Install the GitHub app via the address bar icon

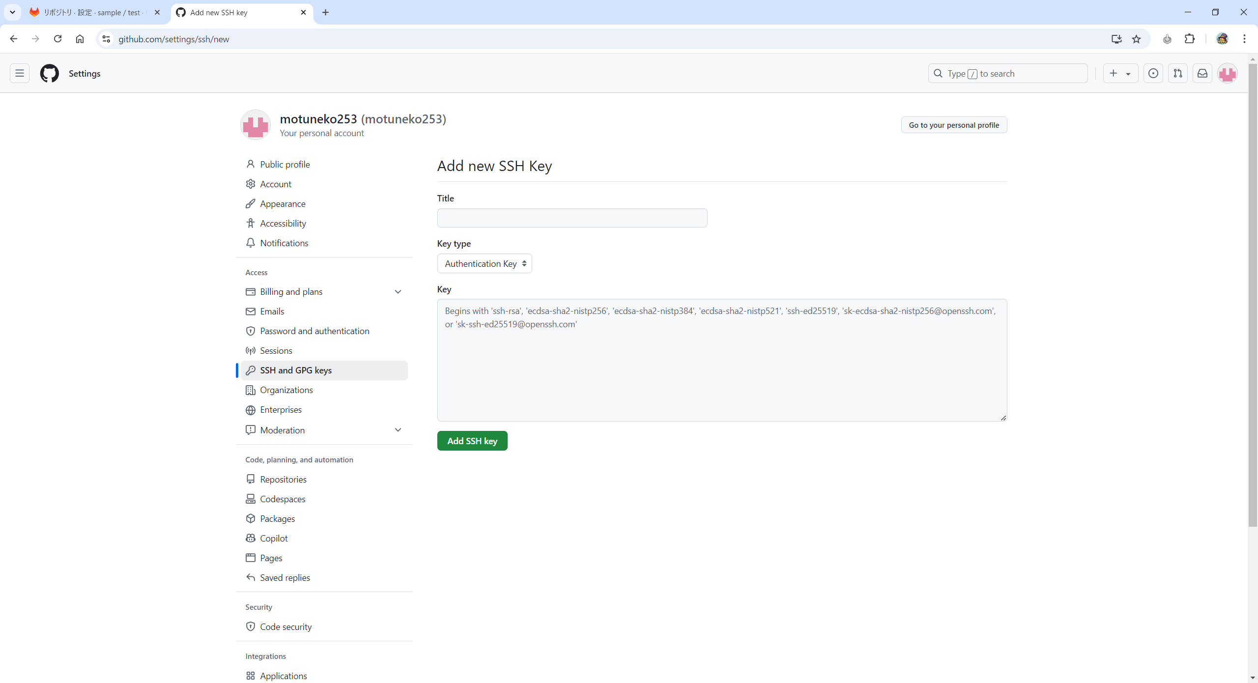click(1116, 39)
